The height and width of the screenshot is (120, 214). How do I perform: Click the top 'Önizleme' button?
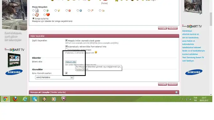coord(173,28)
